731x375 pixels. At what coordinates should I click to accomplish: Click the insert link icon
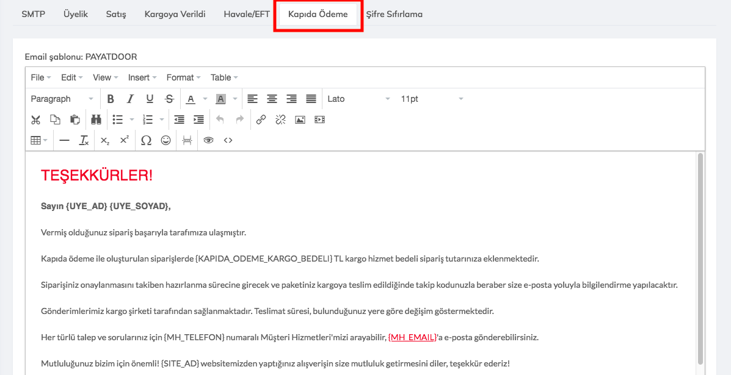[x=261, y=120]
